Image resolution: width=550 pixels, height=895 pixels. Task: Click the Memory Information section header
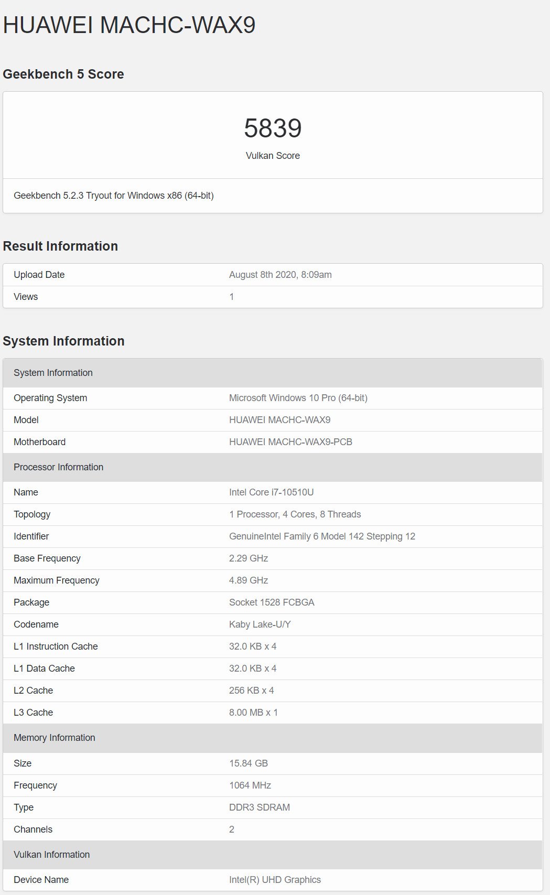click(x=273, y=738)
